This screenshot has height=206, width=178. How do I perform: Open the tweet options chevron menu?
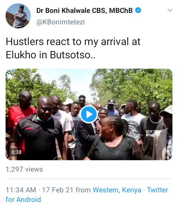click(x=170, y=10)
